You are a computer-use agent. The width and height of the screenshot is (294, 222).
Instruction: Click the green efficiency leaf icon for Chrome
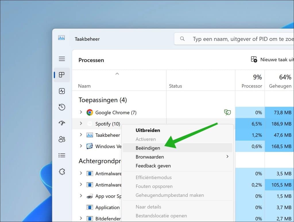[x=227, y=112]
